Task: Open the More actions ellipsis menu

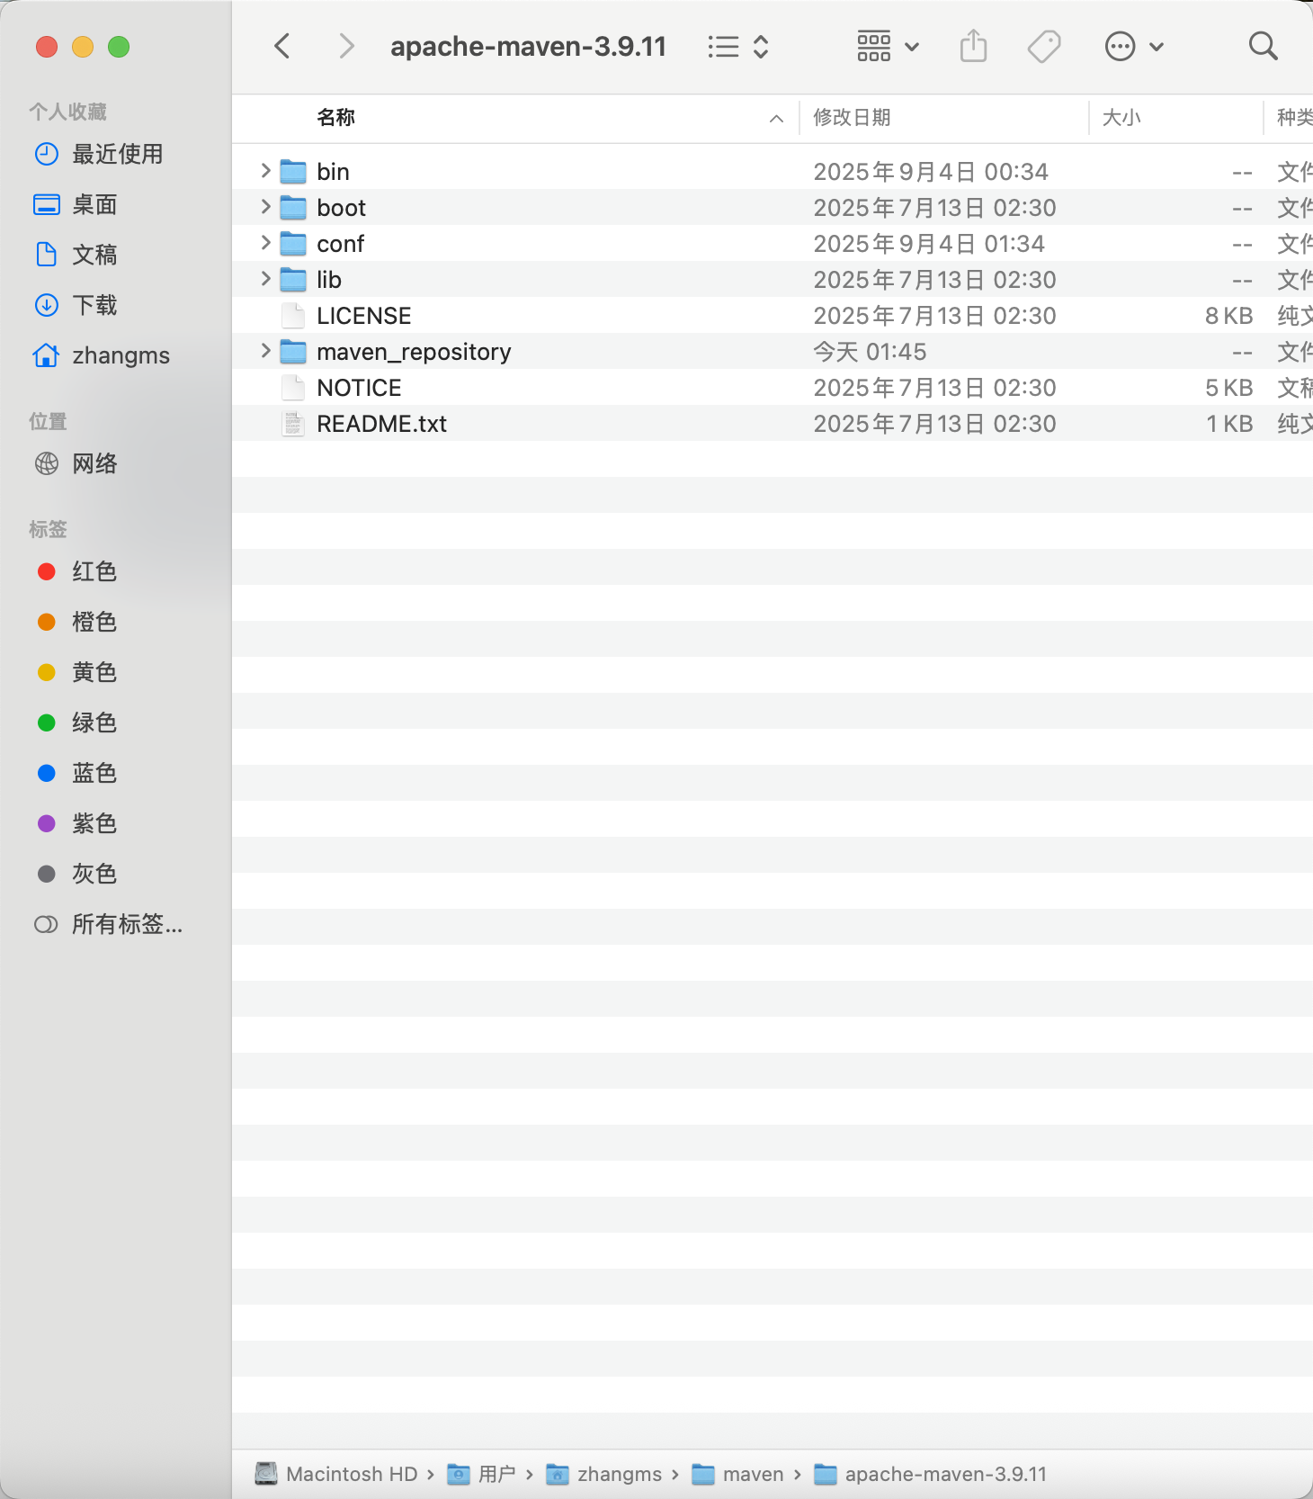Action: click(x=1134, y=46)
